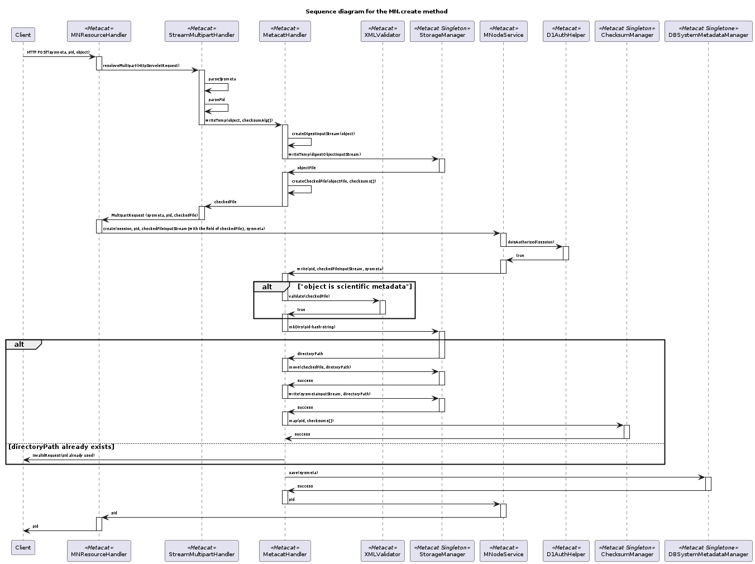Select the "directoryPath already exists" condition label
This screenshot has height=564, width=755.
61,447
